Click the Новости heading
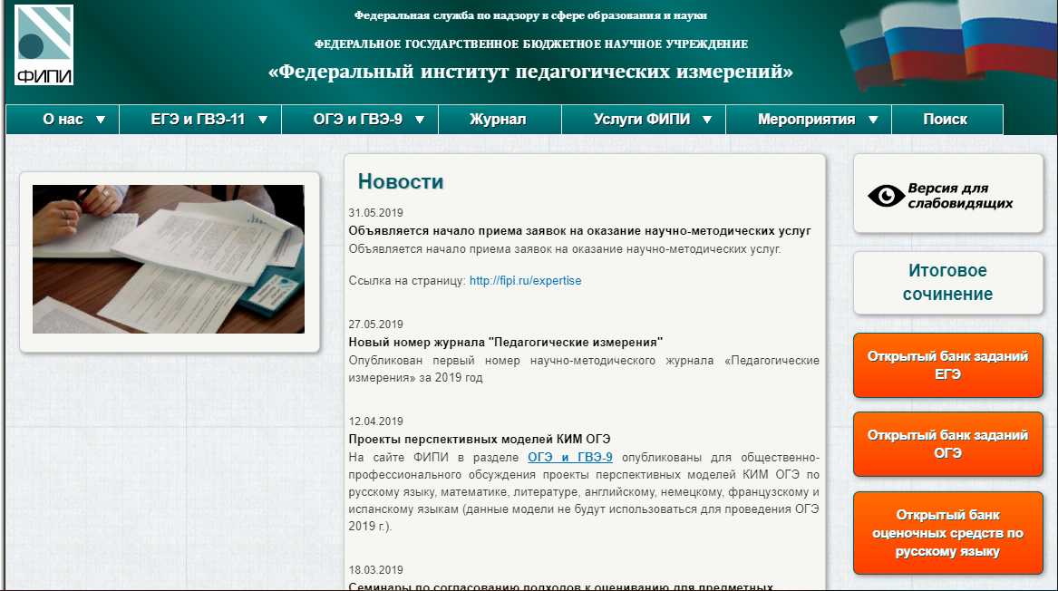Screen dimensions: 1058x591 click(x=400, y=181)
